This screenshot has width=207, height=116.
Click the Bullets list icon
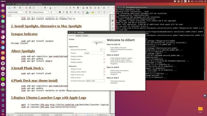99,12
